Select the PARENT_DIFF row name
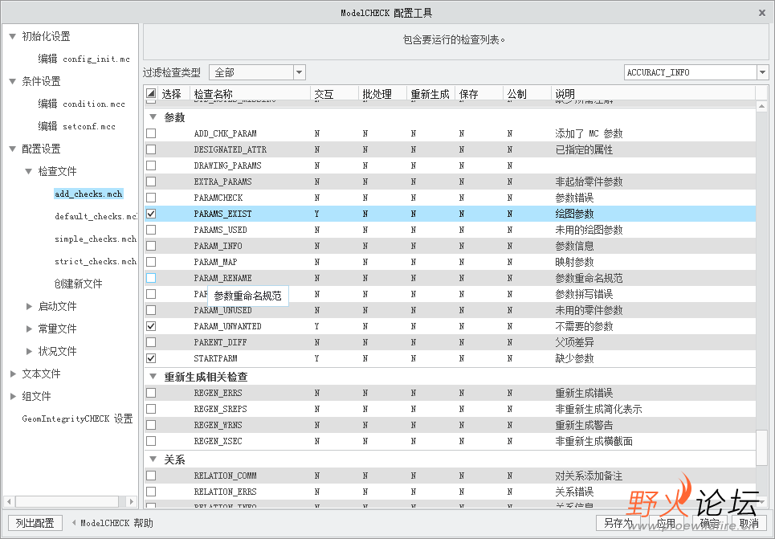Screen dimensions: 775x539 [x=220, y=342]
